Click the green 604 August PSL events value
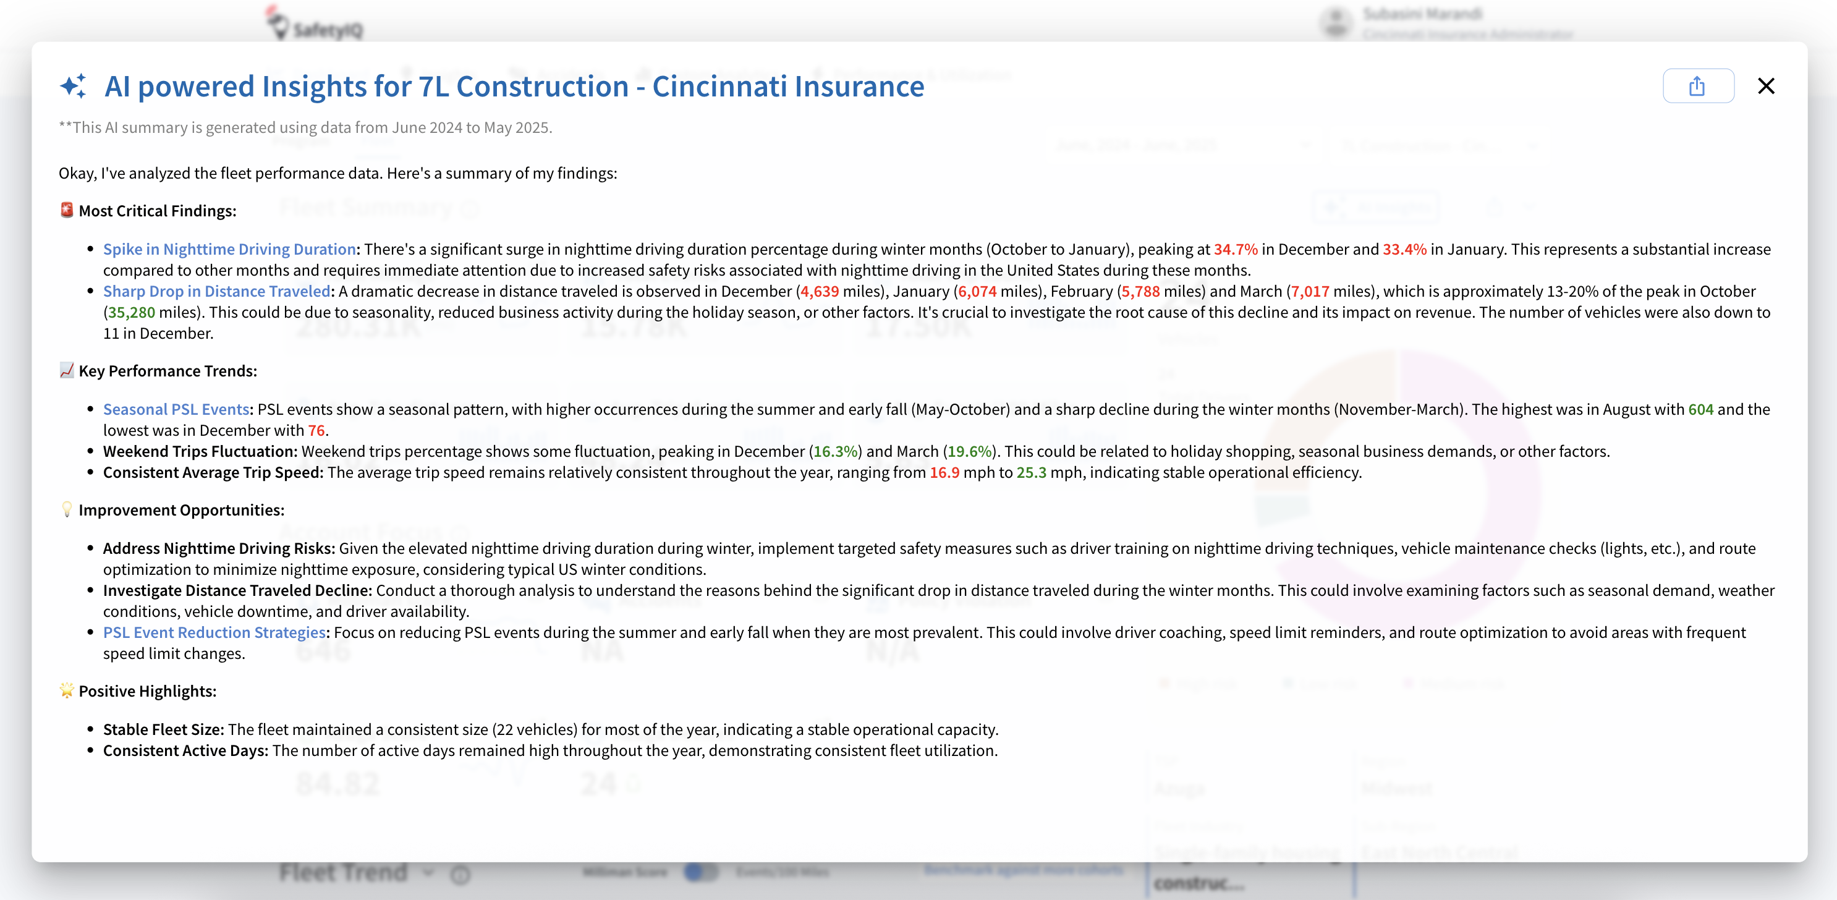Image resolution: width=1837 pixels, height=900 pixels. (1701, 409)
